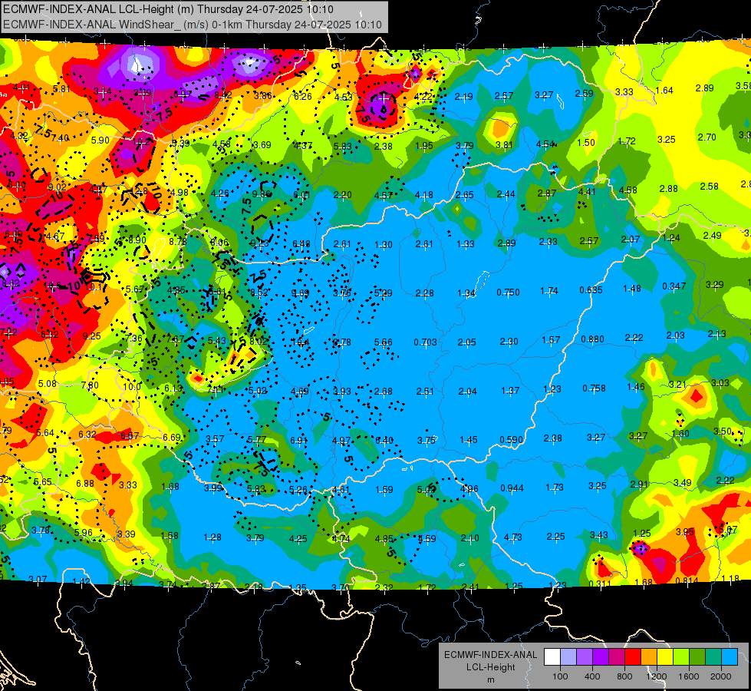Click the orange legend color swatch

pyautogui.click(x=649, y=657)
